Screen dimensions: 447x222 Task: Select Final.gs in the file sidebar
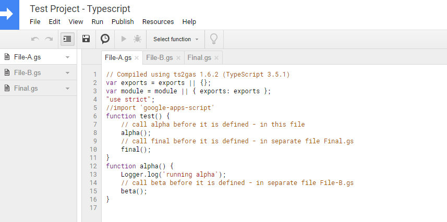coord(26,89)
